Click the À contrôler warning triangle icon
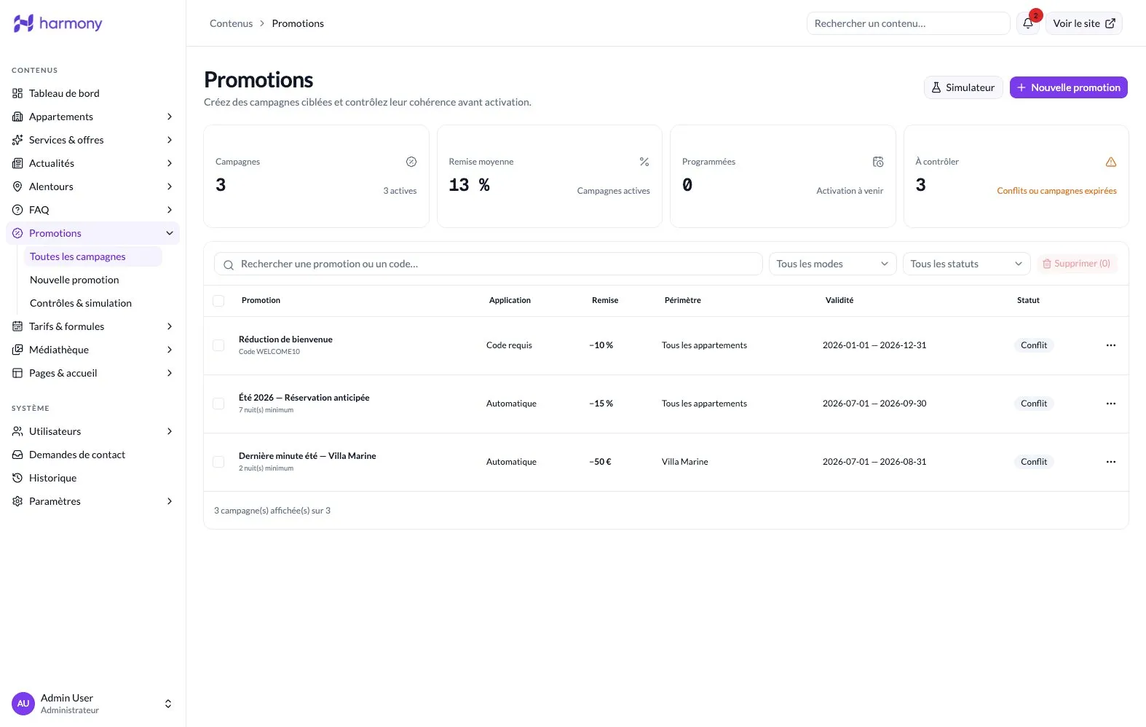The height and width of the screenshot is (727, 1146). coord(1111,162)
